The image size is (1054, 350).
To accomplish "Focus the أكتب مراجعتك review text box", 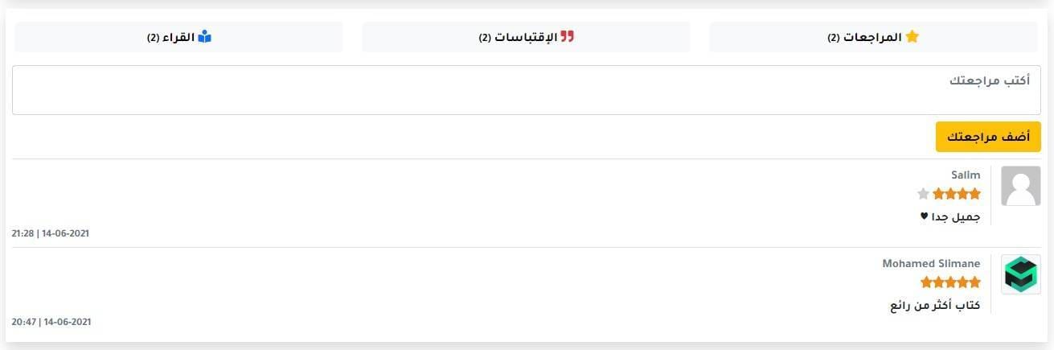I will [526, 90].
